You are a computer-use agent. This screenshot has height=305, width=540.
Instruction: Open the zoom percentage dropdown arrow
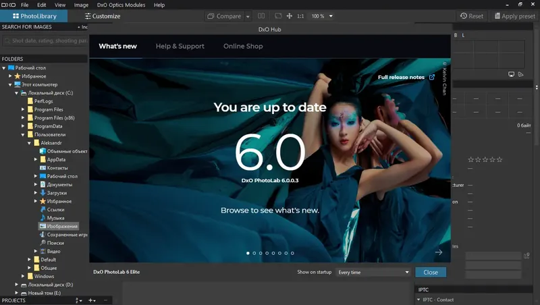click(x=331, y=16)
